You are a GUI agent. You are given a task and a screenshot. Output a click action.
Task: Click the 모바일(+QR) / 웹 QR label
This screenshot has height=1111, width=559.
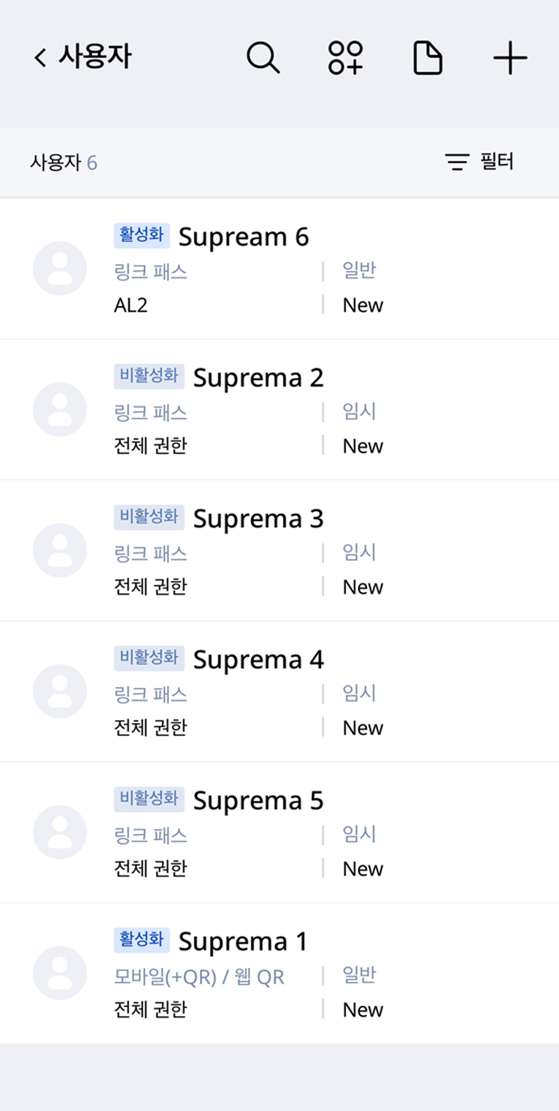coord(199,977)
